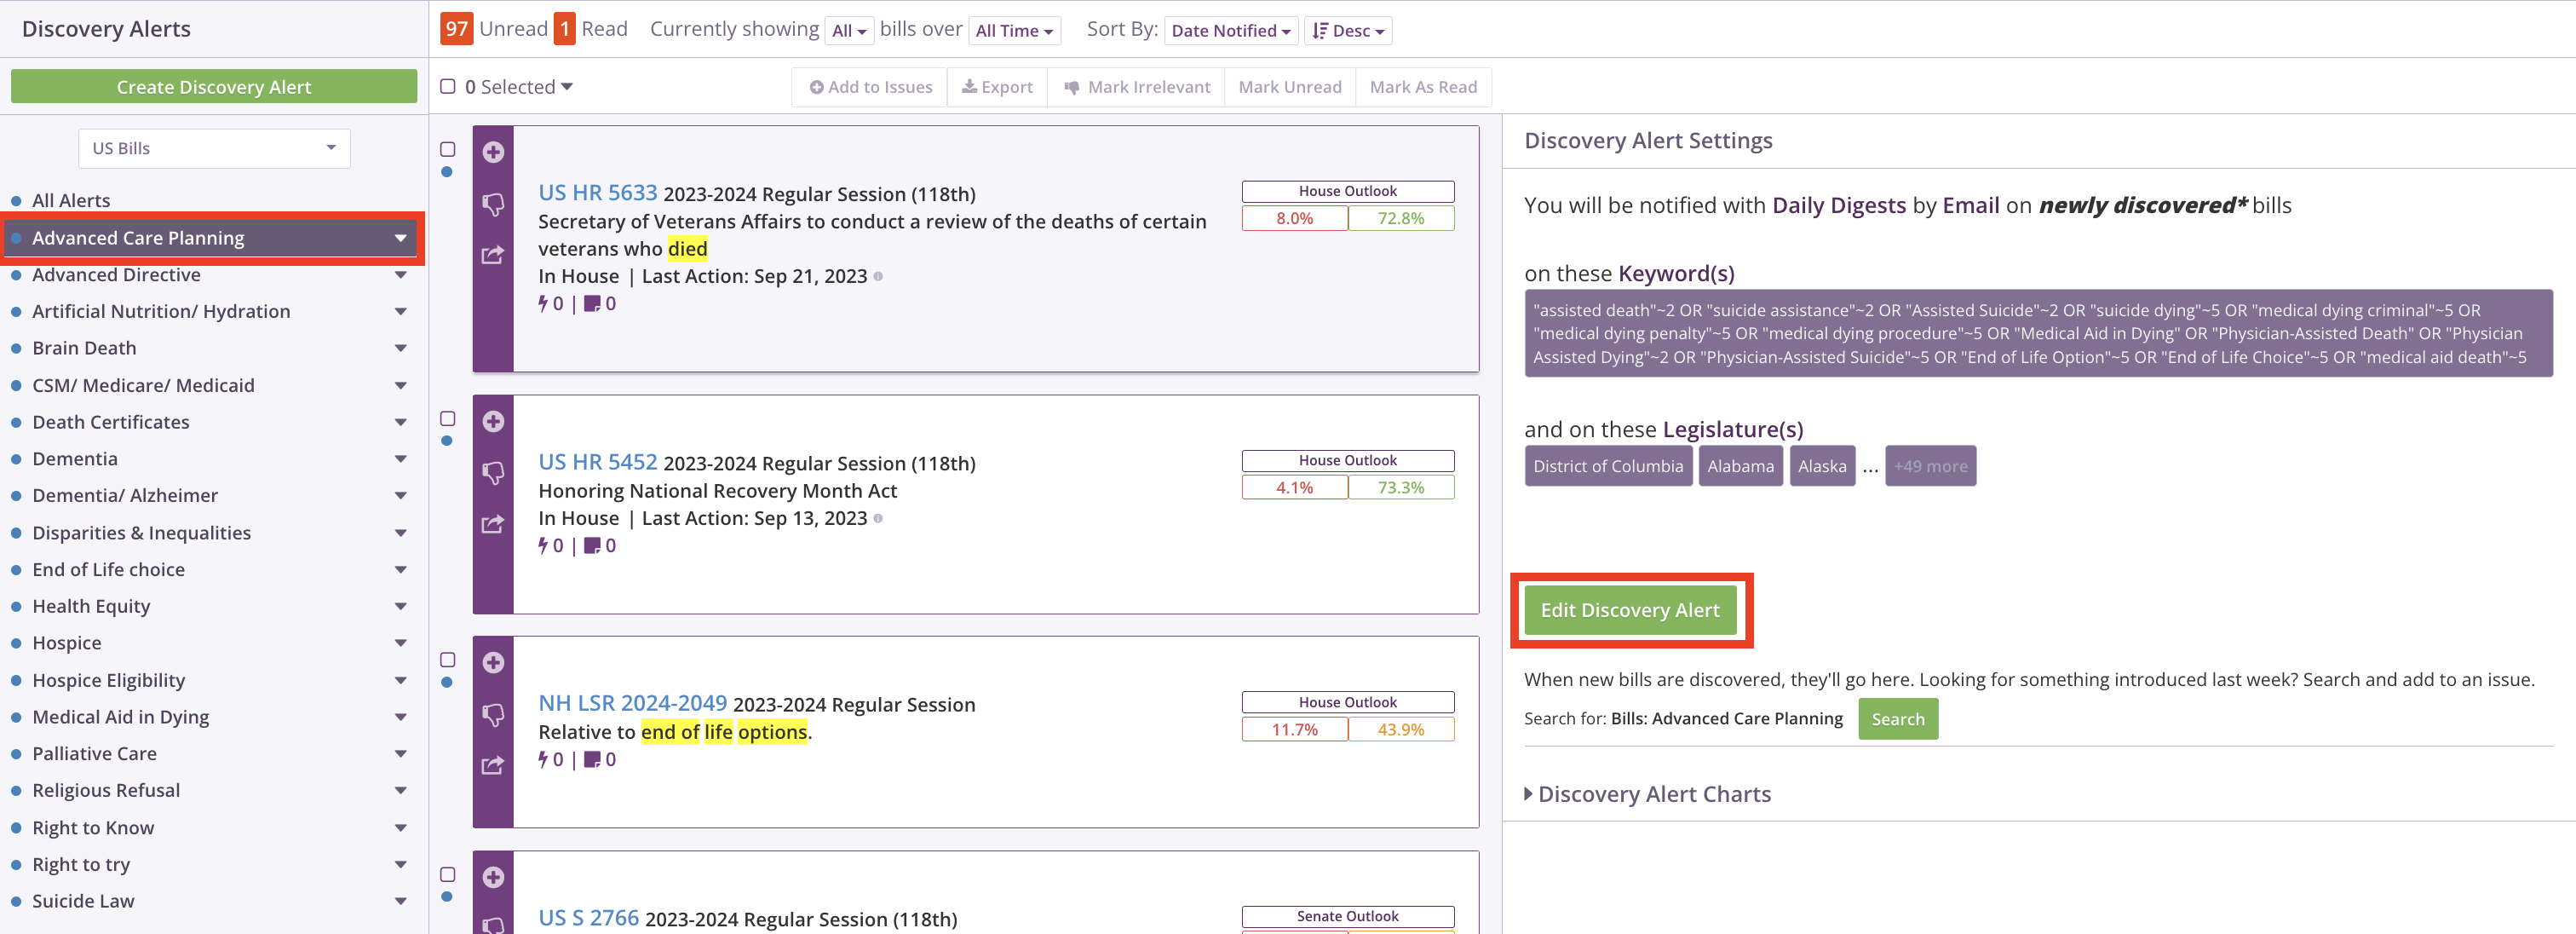Open US S 2766 bill link
The height and width of the screenshot is (934, 2576).
point(589,918)
